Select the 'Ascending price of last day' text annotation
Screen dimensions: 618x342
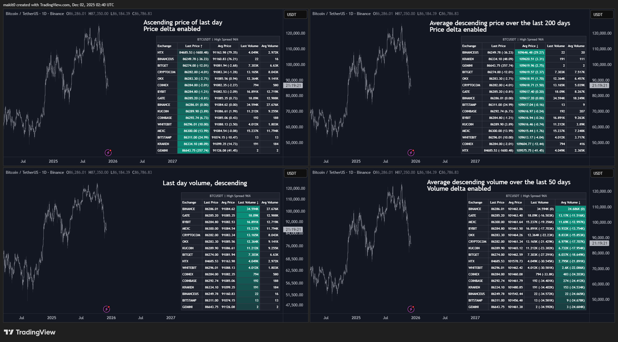pyautogui.click(x=183, y=22)
